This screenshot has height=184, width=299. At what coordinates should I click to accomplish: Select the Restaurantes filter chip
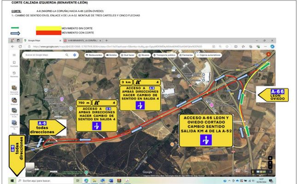click(x=94, y=55)
